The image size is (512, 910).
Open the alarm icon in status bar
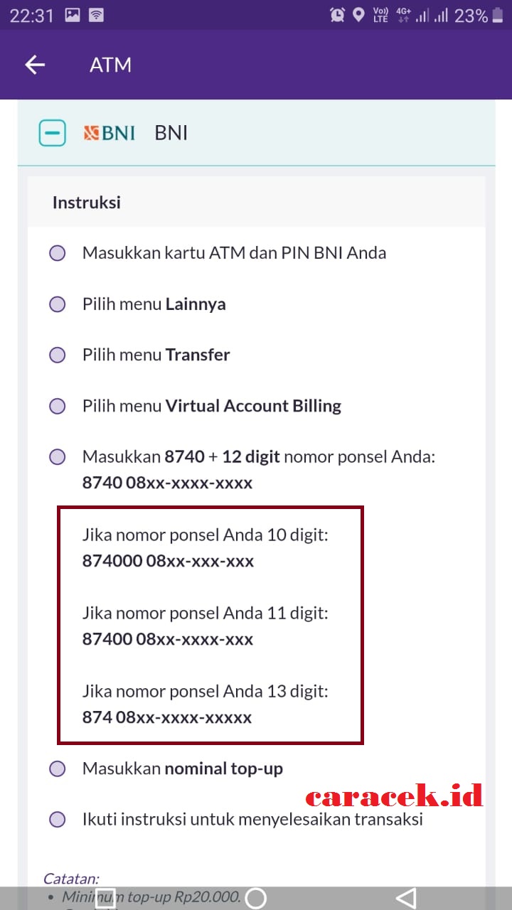(x=337, y=15)
